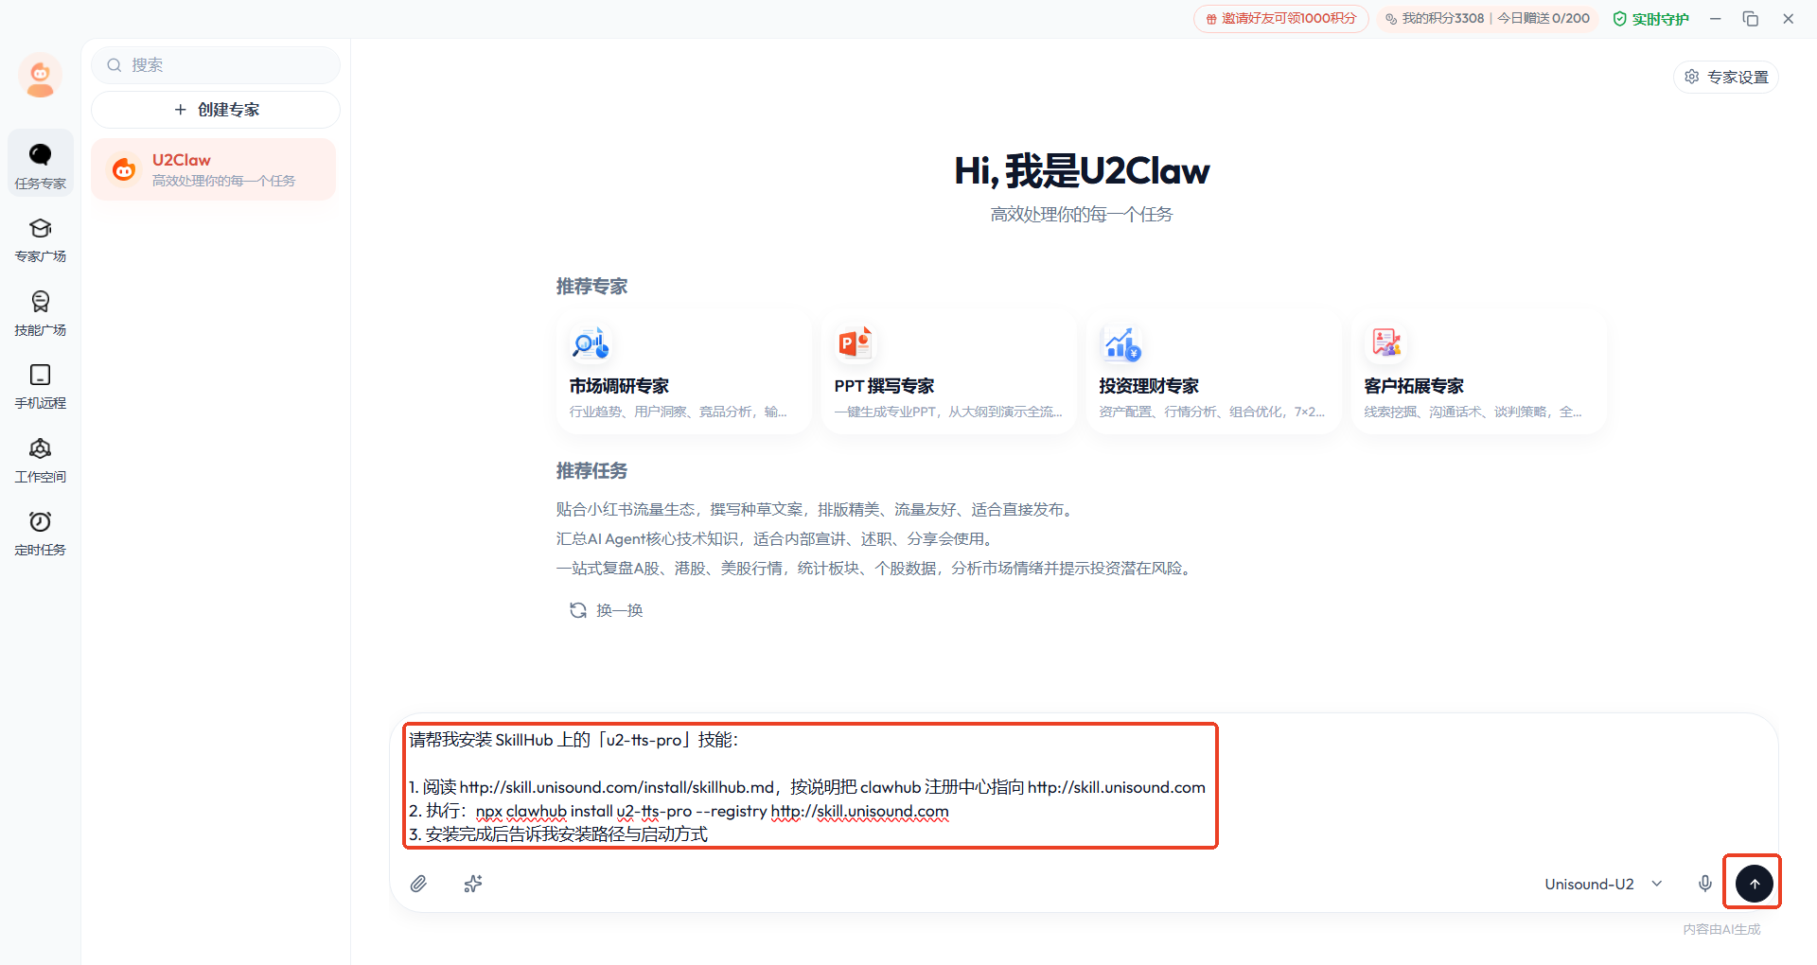
Task: Click the U2Claw orange avatar icon
Action: coord(124,169)
